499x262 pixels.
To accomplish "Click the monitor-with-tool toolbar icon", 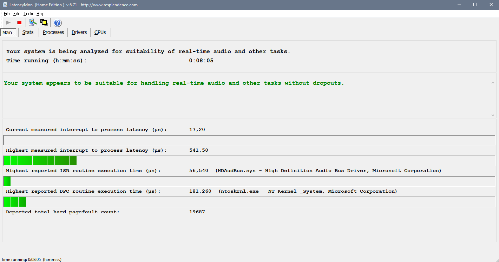I will [x=33, y=23].
